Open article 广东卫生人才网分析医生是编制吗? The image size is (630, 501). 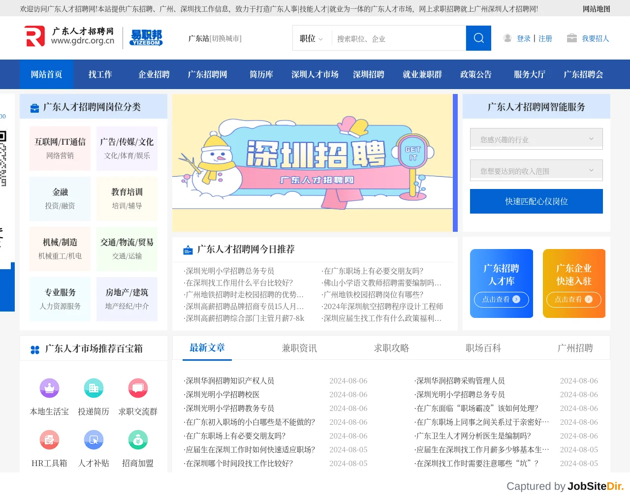click(472, 436)
